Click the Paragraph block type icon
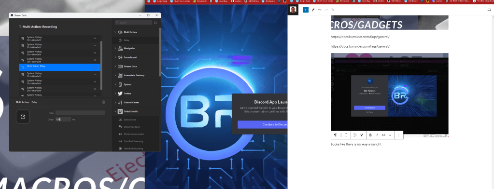This screenshot has height=189, width=494. coord(335,135)
